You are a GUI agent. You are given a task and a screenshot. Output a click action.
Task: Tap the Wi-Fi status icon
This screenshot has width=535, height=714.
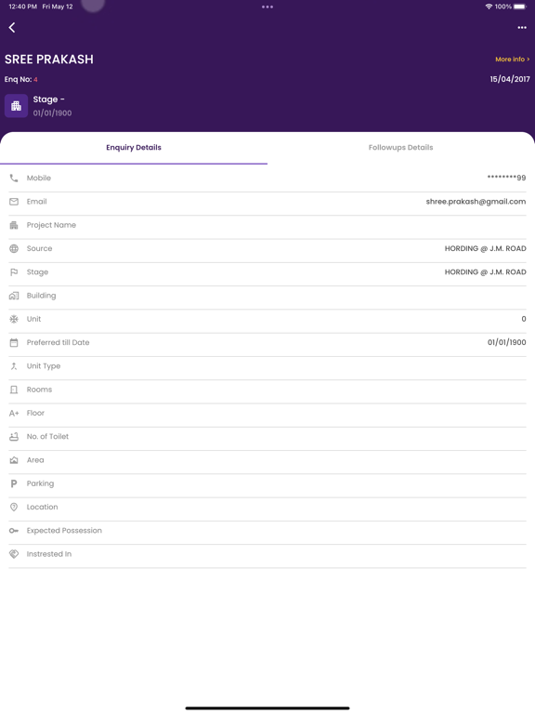coord(489,7)
